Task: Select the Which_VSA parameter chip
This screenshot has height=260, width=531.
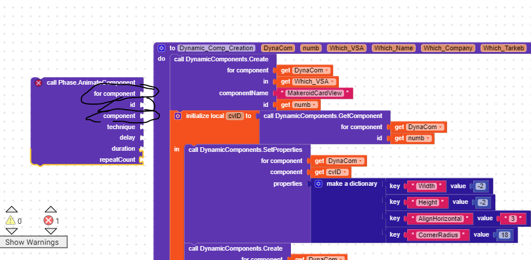Action: pos(346,48)
